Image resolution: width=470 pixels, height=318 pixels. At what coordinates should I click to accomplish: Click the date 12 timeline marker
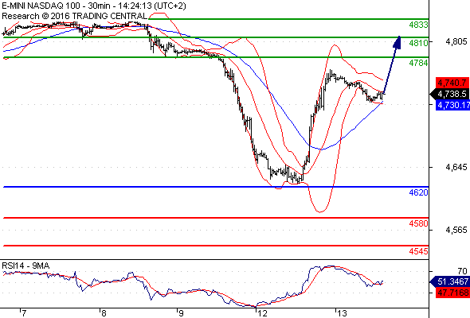[261, 313]
